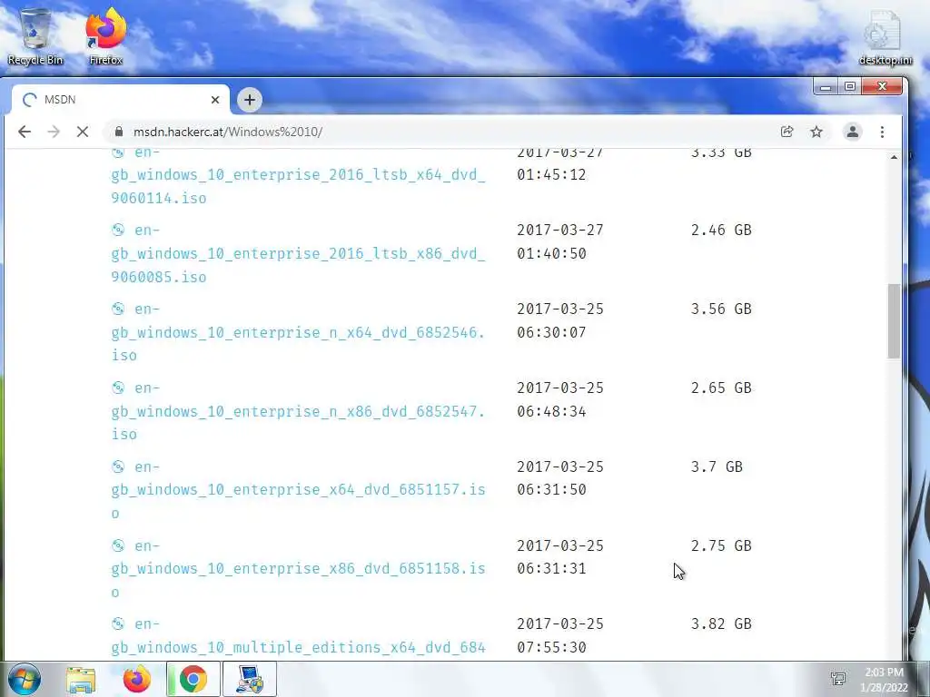The width and height of the screenshot is (930, 697).
Task: Click disc icon beside enterprise_n_x64 file
Action: [118, 309]
